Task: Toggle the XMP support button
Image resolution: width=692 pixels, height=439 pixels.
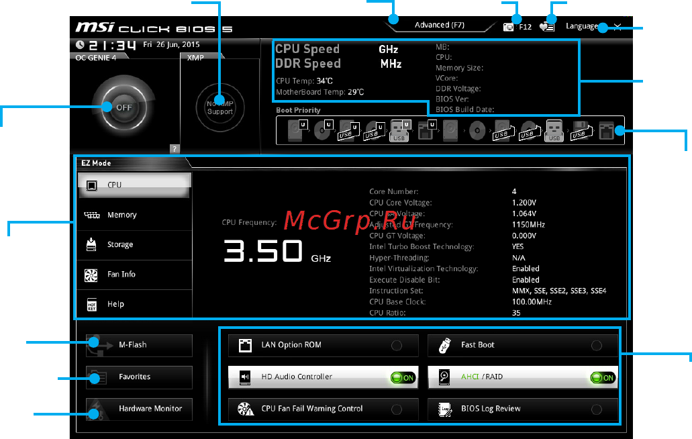Action: (219, 107)
